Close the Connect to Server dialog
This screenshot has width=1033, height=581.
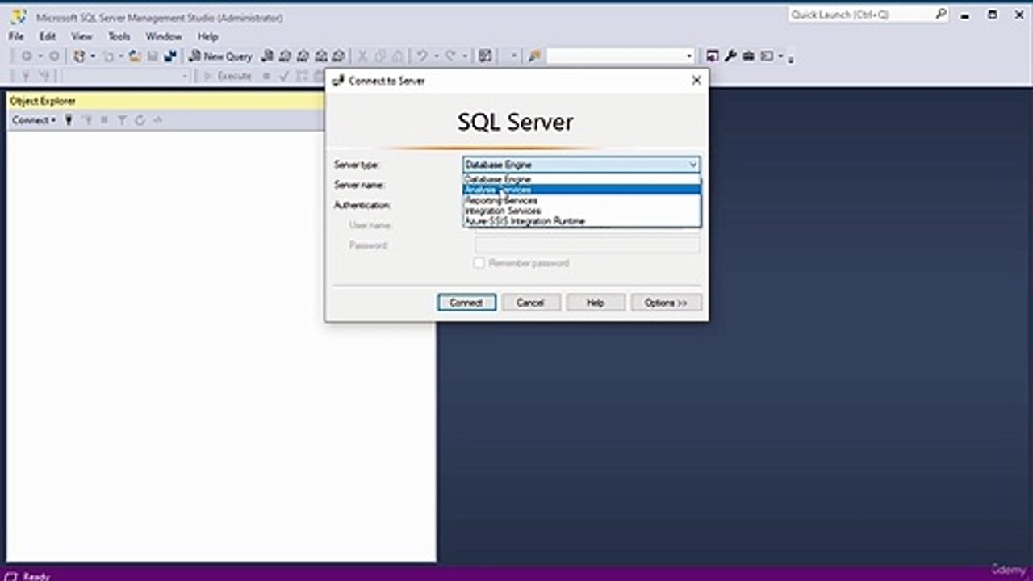click(696, 81)
